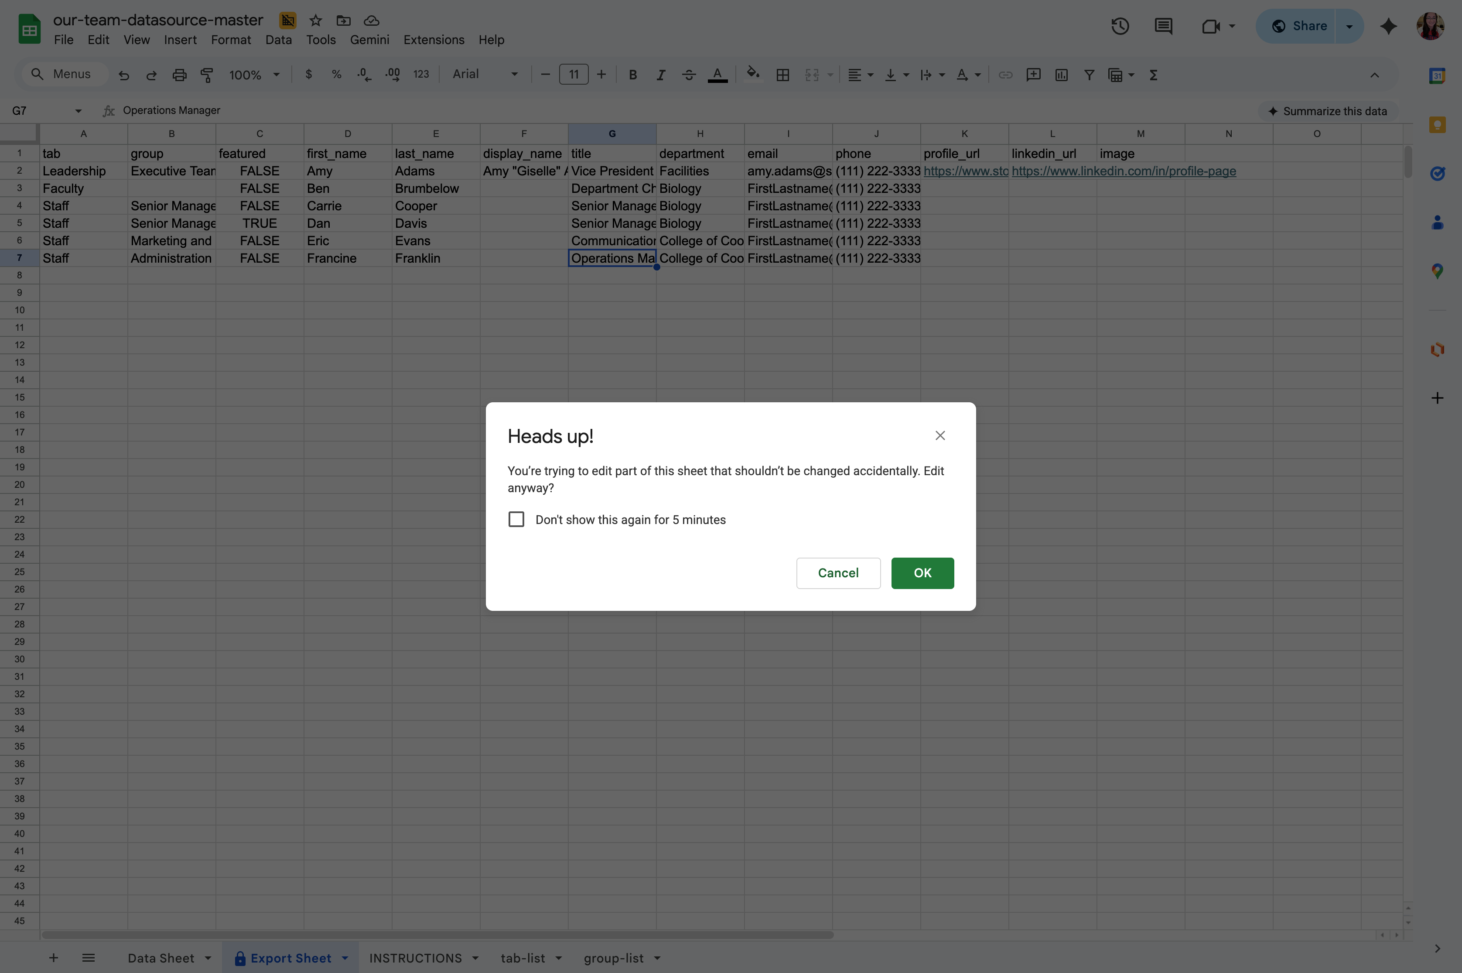Select cell containing Brumbelow
This screenshot has height=973, width=1462.
pos(435,188)
